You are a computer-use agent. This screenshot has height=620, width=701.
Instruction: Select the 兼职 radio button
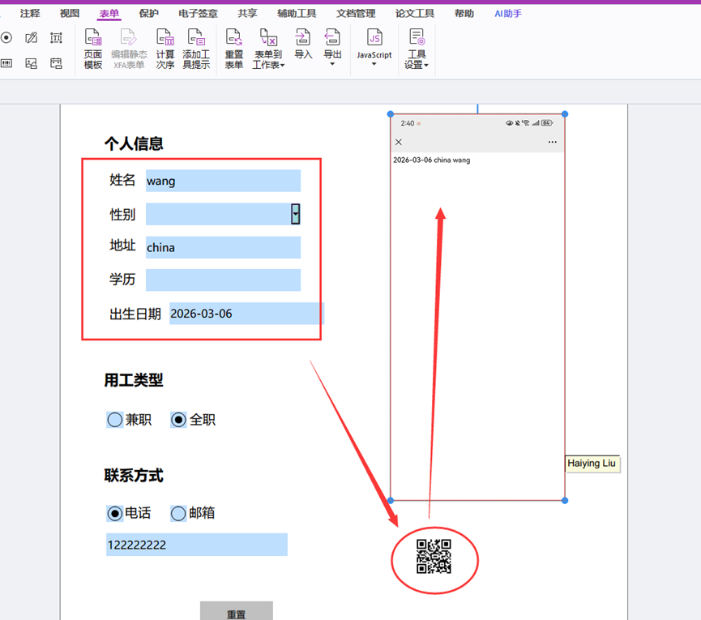pyautogui.click(x=115, y=420)
